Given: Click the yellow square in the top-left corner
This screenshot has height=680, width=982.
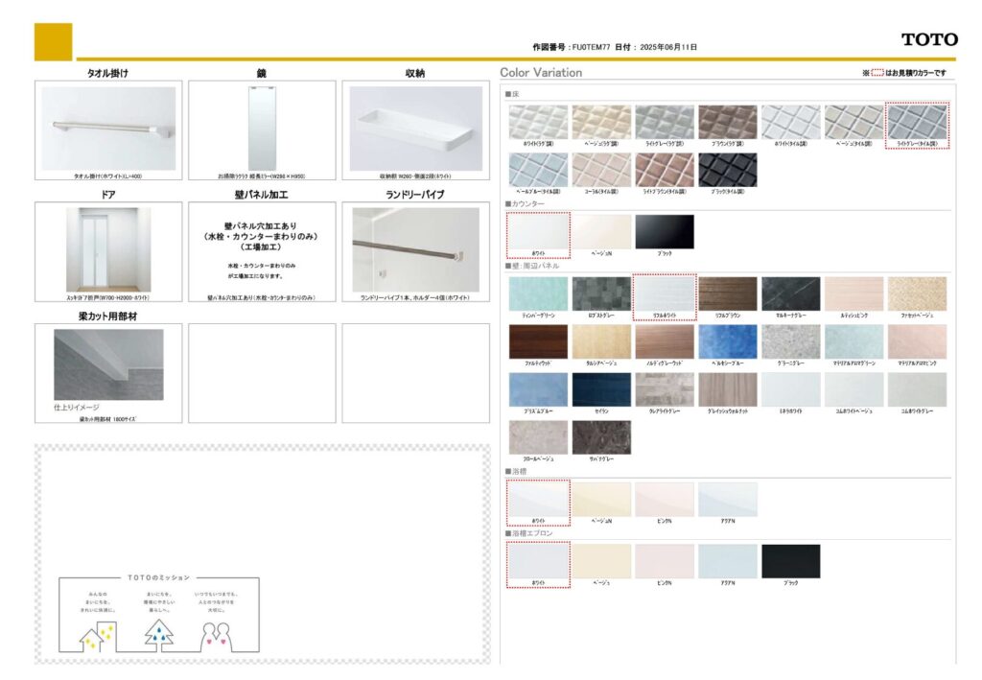Looking at the screenshot, I should pyautogui.click(x=53, y=41).
